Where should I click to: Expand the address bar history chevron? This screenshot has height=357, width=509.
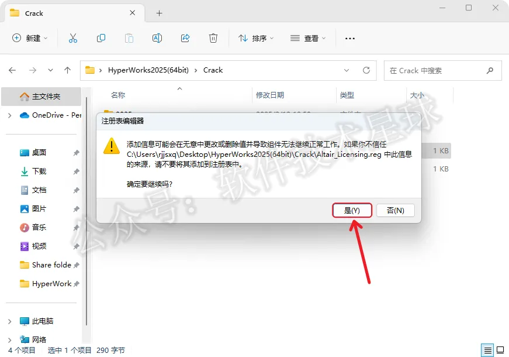pyautogui.click(x=347, y=70)
